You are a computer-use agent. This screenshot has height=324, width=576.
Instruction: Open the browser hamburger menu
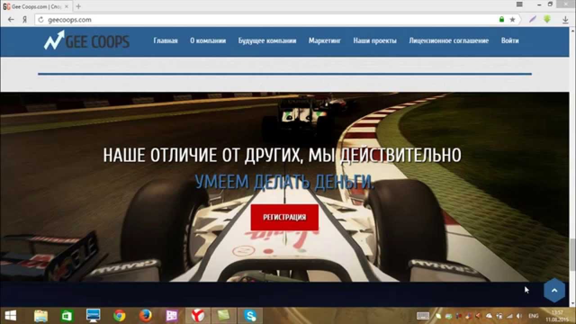[x=520, y=4]
